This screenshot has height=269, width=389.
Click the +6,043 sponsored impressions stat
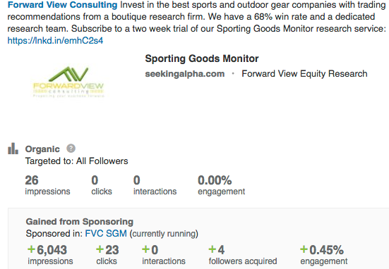click(50, 255)
